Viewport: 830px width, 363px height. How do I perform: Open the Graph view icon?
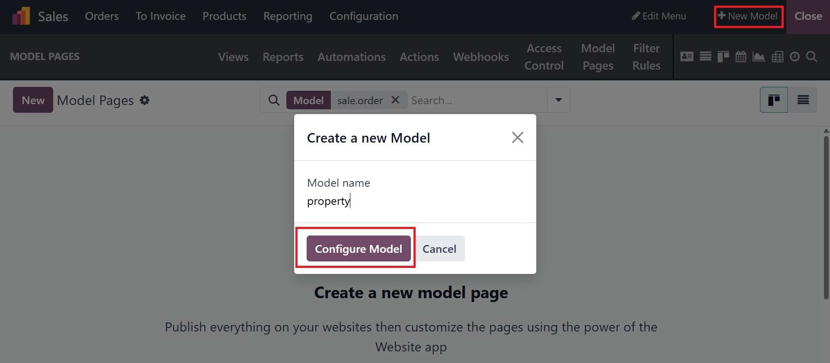click(x=759, y=57)
